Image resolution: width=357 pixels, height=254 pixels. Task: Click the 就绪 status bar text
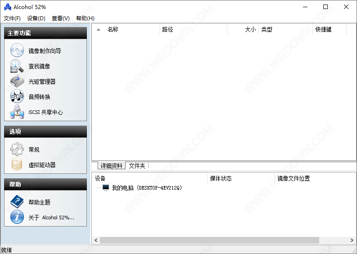6,250
